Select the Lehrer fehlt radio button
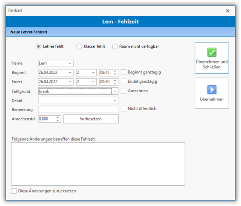 (38, 46)
